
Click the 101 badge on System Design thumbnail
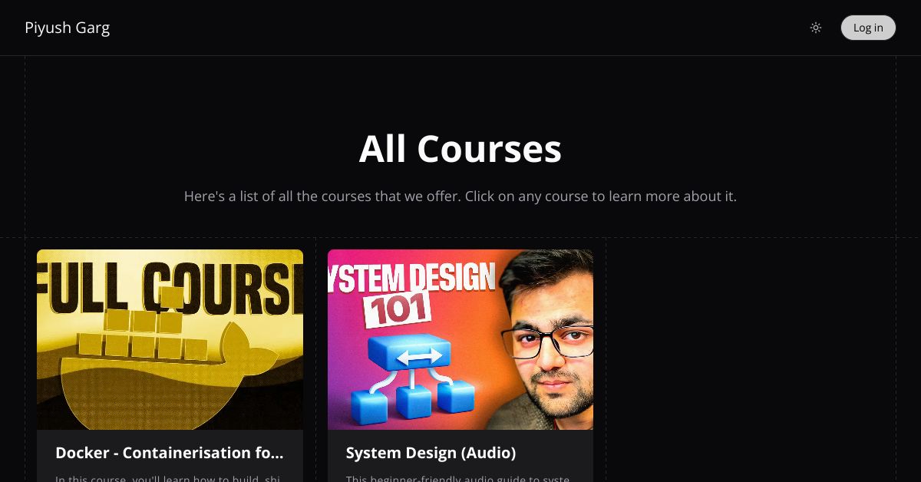396,310
